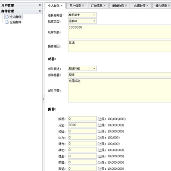Close the 操作记录 tab with its X
This screenshot has height=171, width=171.
click(169, 6)
